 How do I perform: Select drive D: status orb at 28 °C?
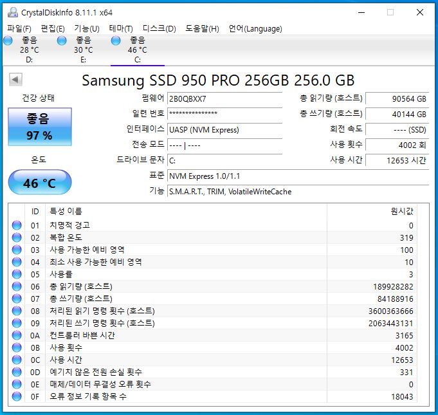pos(8,41)
